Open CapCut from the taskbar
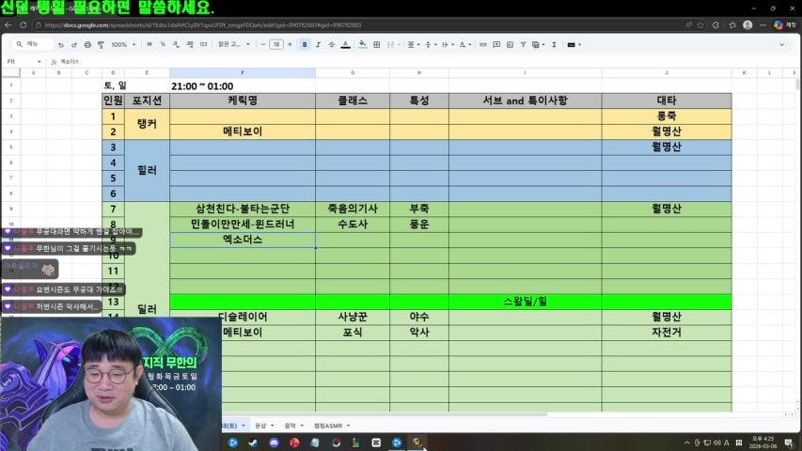Viewport: 802px width, 451px height. 376,443
